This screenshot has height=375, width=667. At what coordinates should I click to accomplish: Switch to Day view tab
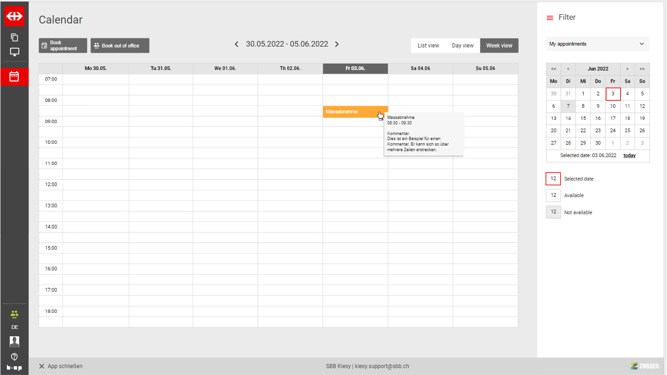(x=462, y=46)
